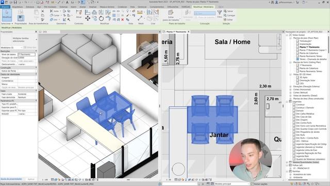Close the Planta 1º Pavimento view tab
The height and width of the screenshot is (186, 330).
(189, 32)
